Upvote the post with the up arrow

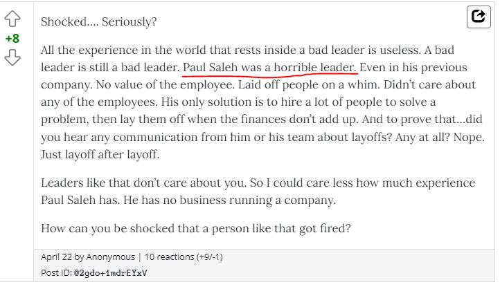(12, 19)
